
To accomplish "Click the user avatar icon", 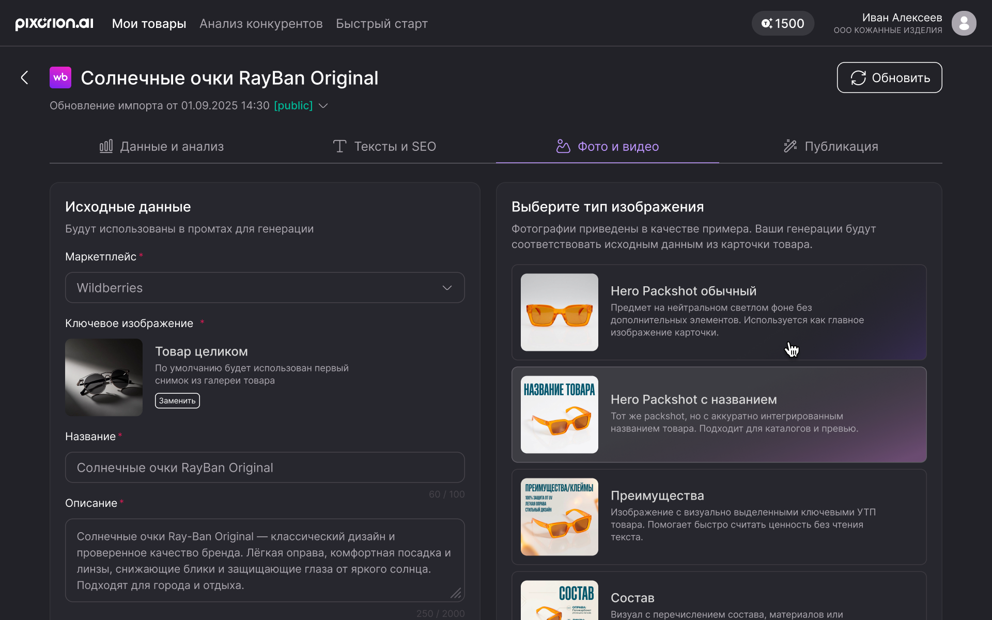I will (964, 23).
